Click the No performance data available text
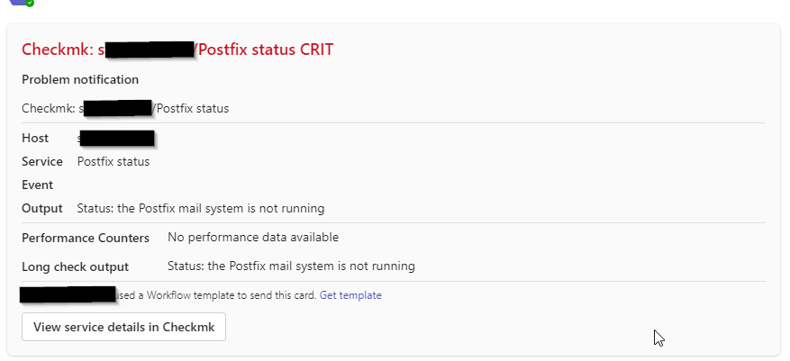This screenshot has width=790, height=361. coord(253,238)
